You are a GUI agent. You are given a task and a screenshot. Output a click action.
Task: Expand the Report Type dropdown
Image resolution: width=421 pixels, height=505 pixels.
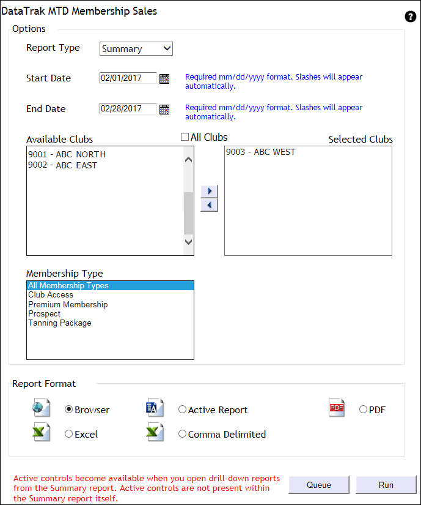coord(136,48)
